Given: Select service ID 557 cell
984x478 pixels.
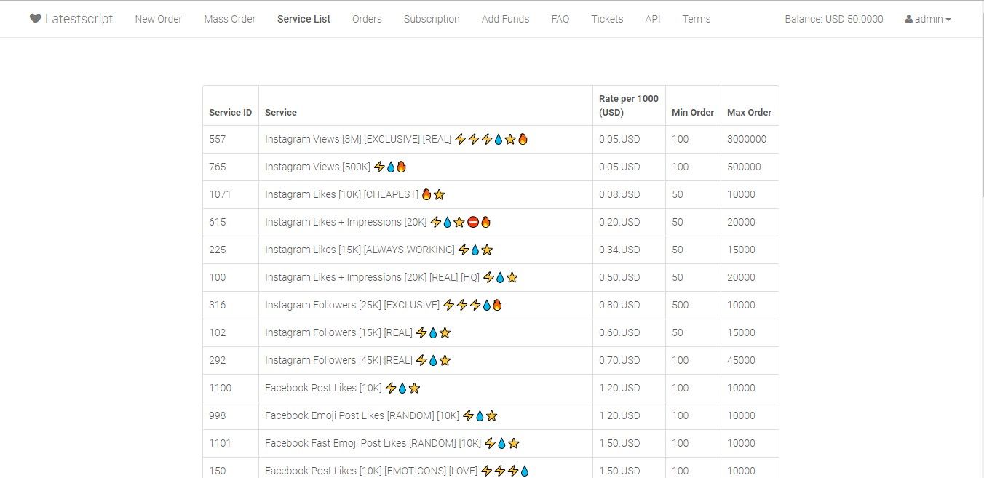Looking at the screenshot, I should click(x=231, y=139).
